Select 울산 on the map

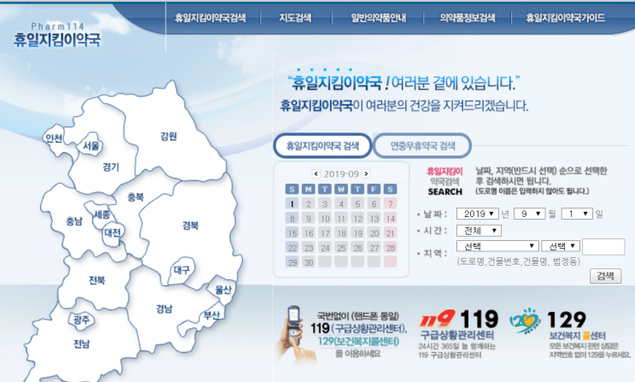coord(223,290)
